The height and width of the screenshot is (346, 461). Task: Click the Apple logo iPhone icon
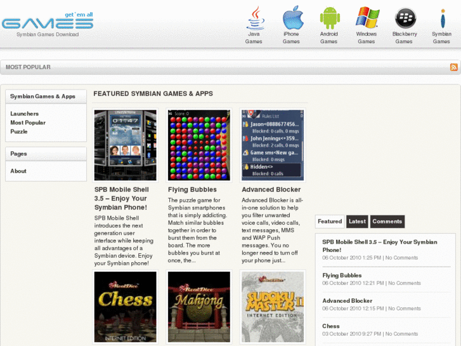click(x=293, y=17)
